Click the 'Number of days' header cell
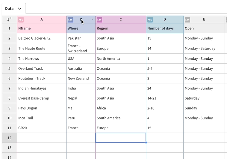The image size is (227, 159). click(x=165, y=28)
